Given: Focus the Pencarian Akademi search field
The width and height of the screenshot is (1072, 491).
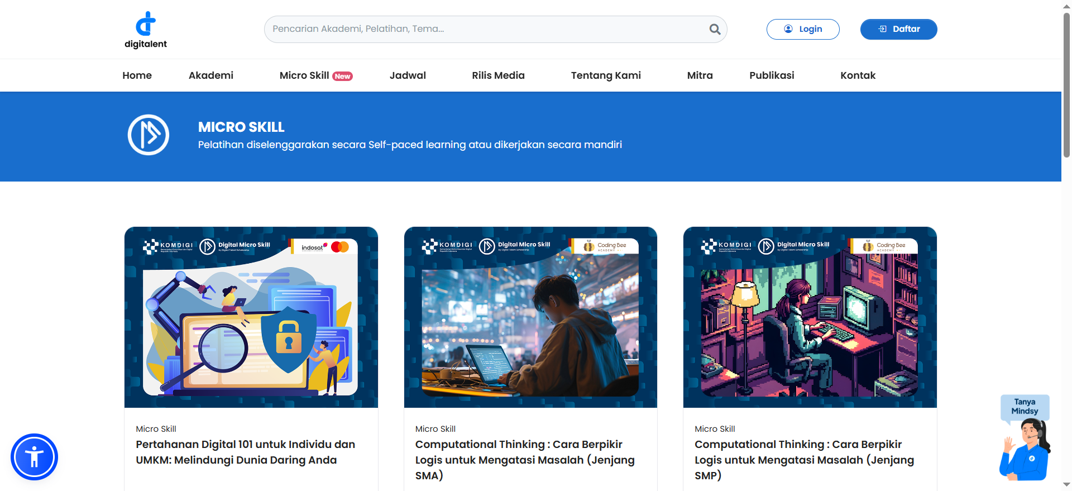Looking at the screenshot, I should 486,29.
